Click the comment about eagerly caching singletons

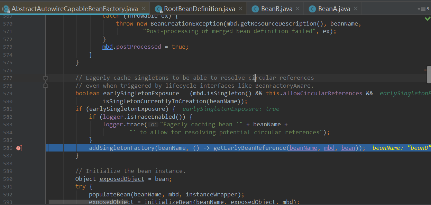pos(194,78)
